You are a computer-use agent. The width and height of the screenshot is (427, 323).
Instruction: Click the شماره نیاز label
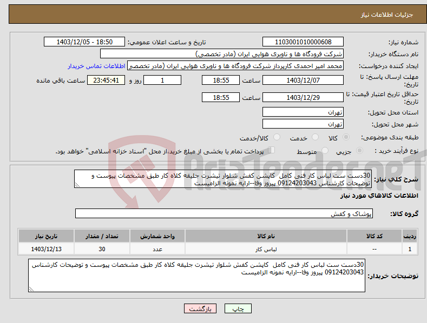[x=403, y=43]
